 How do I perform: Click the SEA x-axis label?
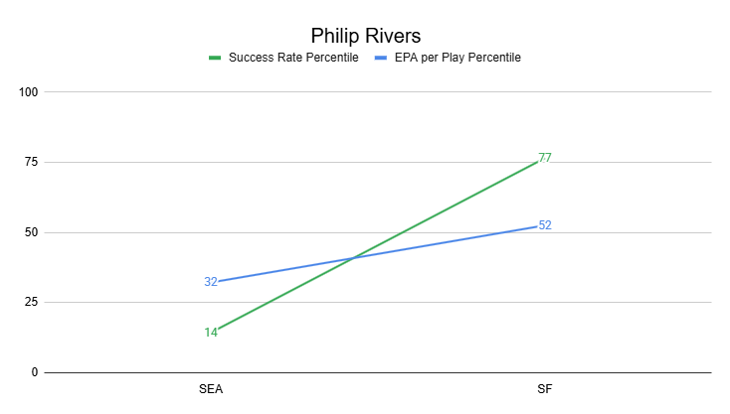(211, 389)
